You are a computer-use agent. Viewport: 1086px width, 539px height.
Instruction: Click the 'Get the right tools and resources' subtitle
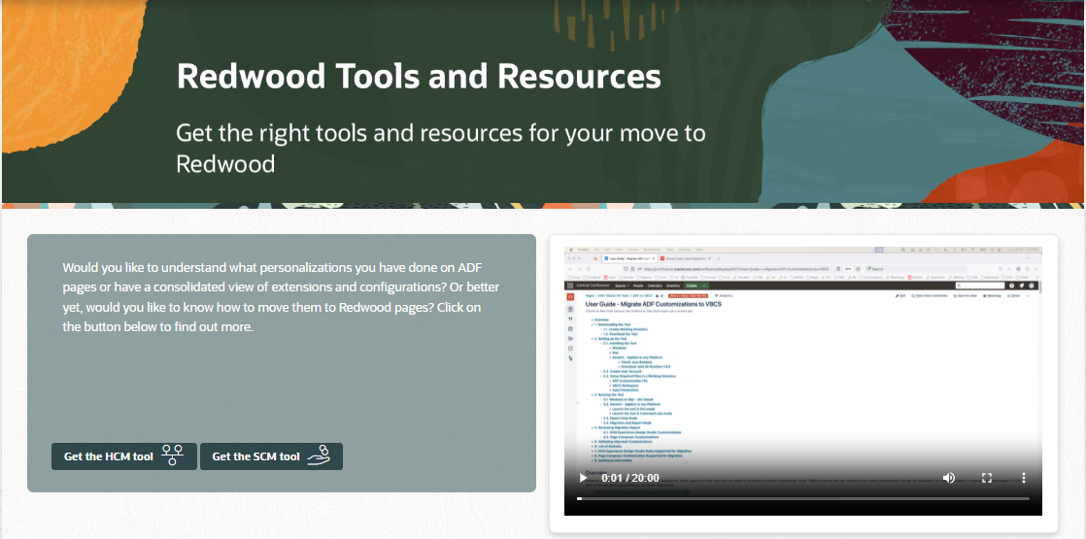click(440, 149)
